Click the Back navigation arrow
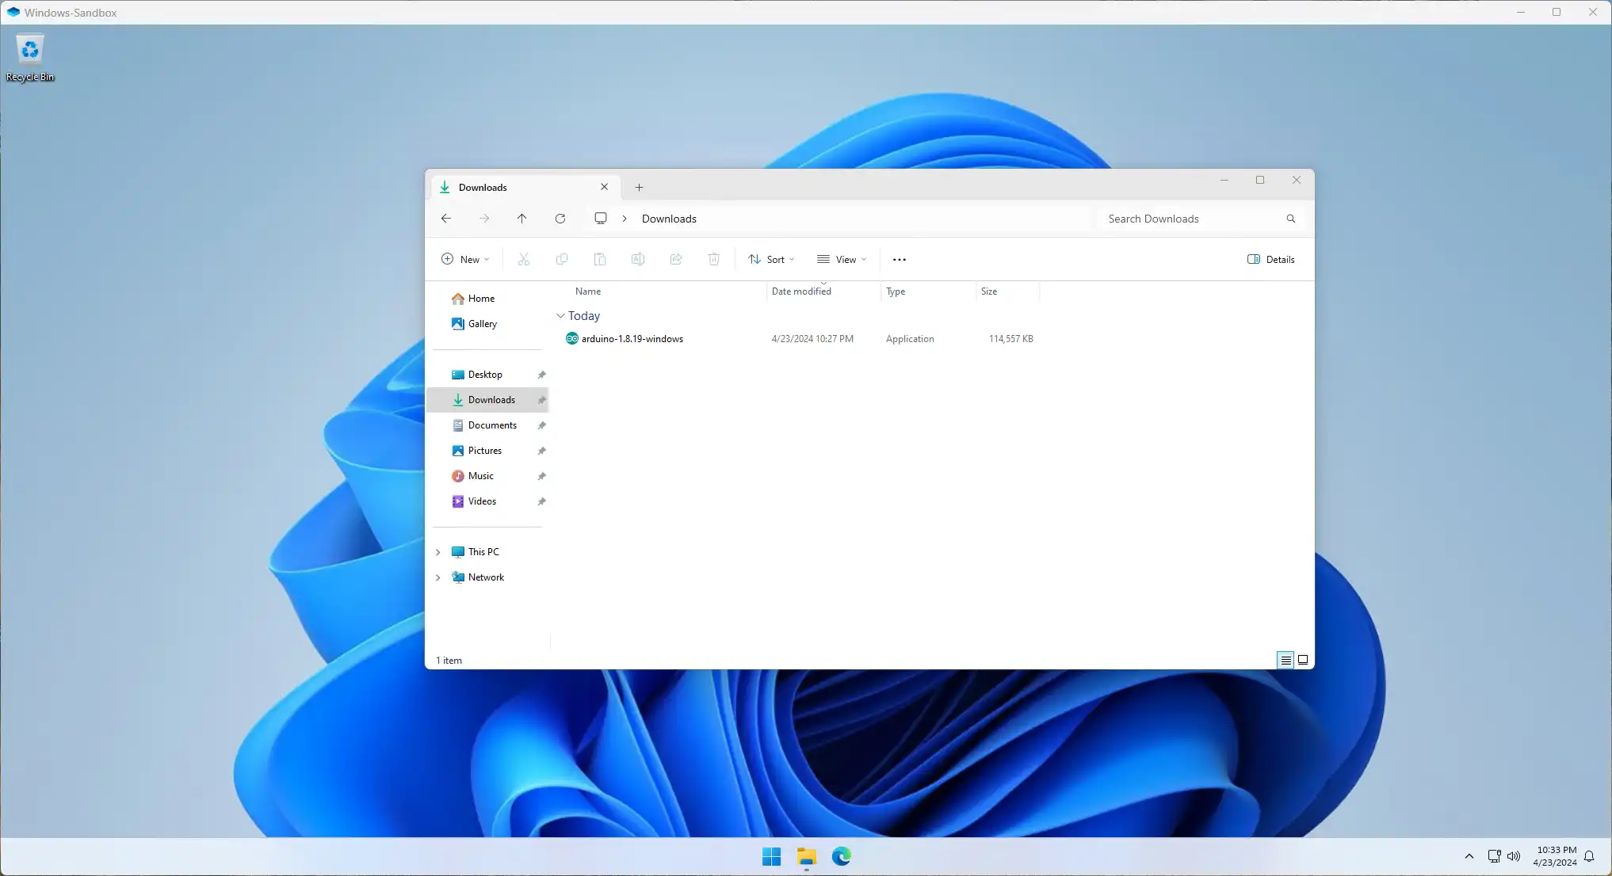Viewport: 1612px width, 876px height. [x=446, y=219]
